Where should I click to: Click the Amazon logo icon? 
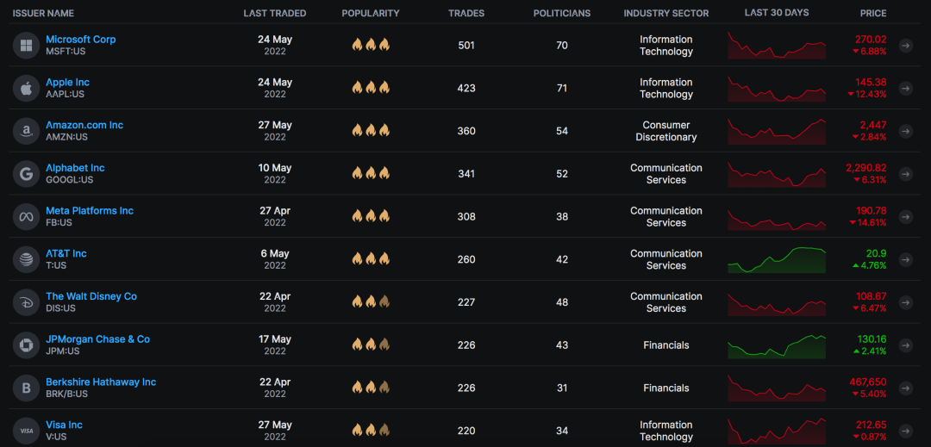pos(26,131)
